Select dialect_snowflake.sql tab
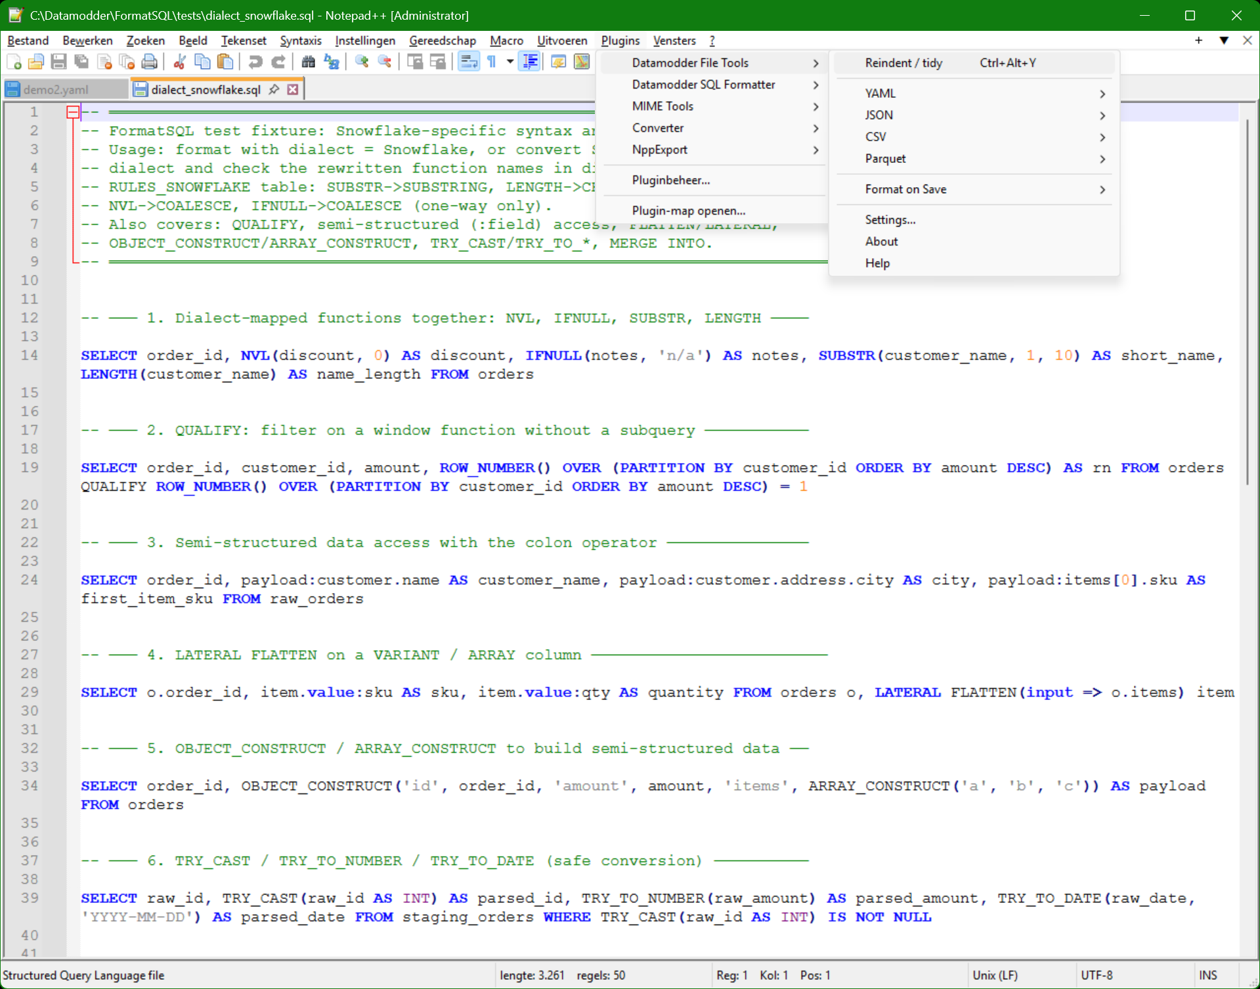Viewport: 1260px width, 989px height. [x=206, y=89]
